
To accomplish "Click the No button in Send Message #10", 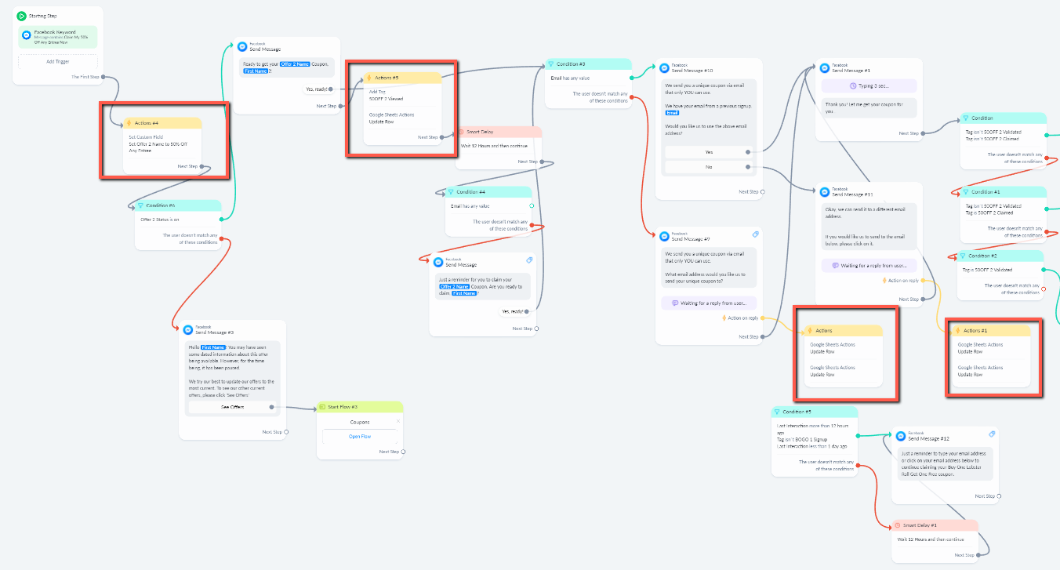I will 709,167.
